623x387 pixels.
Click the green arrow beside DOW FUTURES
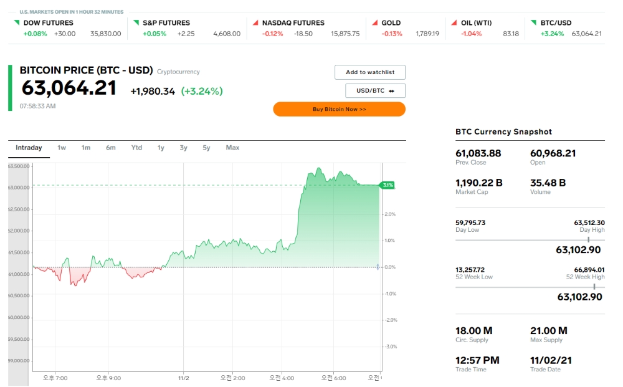pyautogui.click(x=17, y=22)
